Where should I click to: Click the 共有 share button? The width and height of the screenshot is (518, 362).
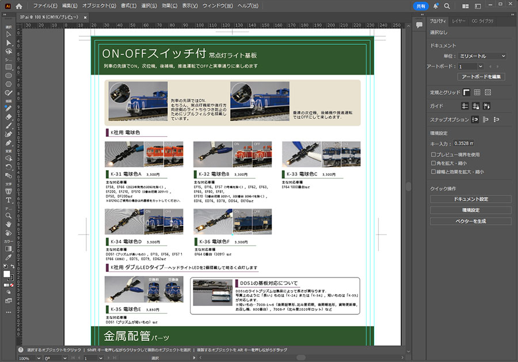click(421, 6)
